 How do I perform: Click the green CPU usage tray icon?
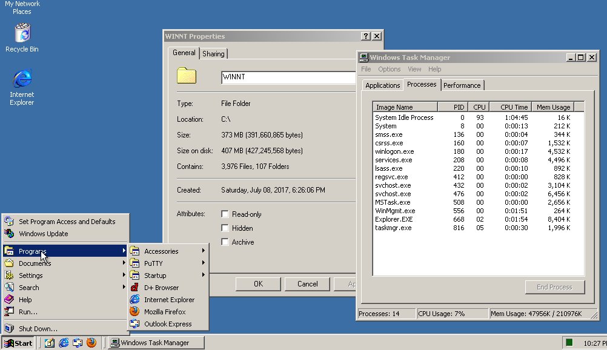[569, 342]
